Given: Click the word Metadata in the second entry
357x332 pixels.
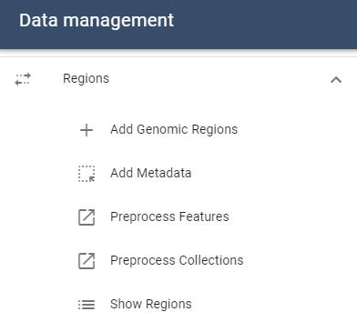Looking at the screenshot, I should coord(164,173).
